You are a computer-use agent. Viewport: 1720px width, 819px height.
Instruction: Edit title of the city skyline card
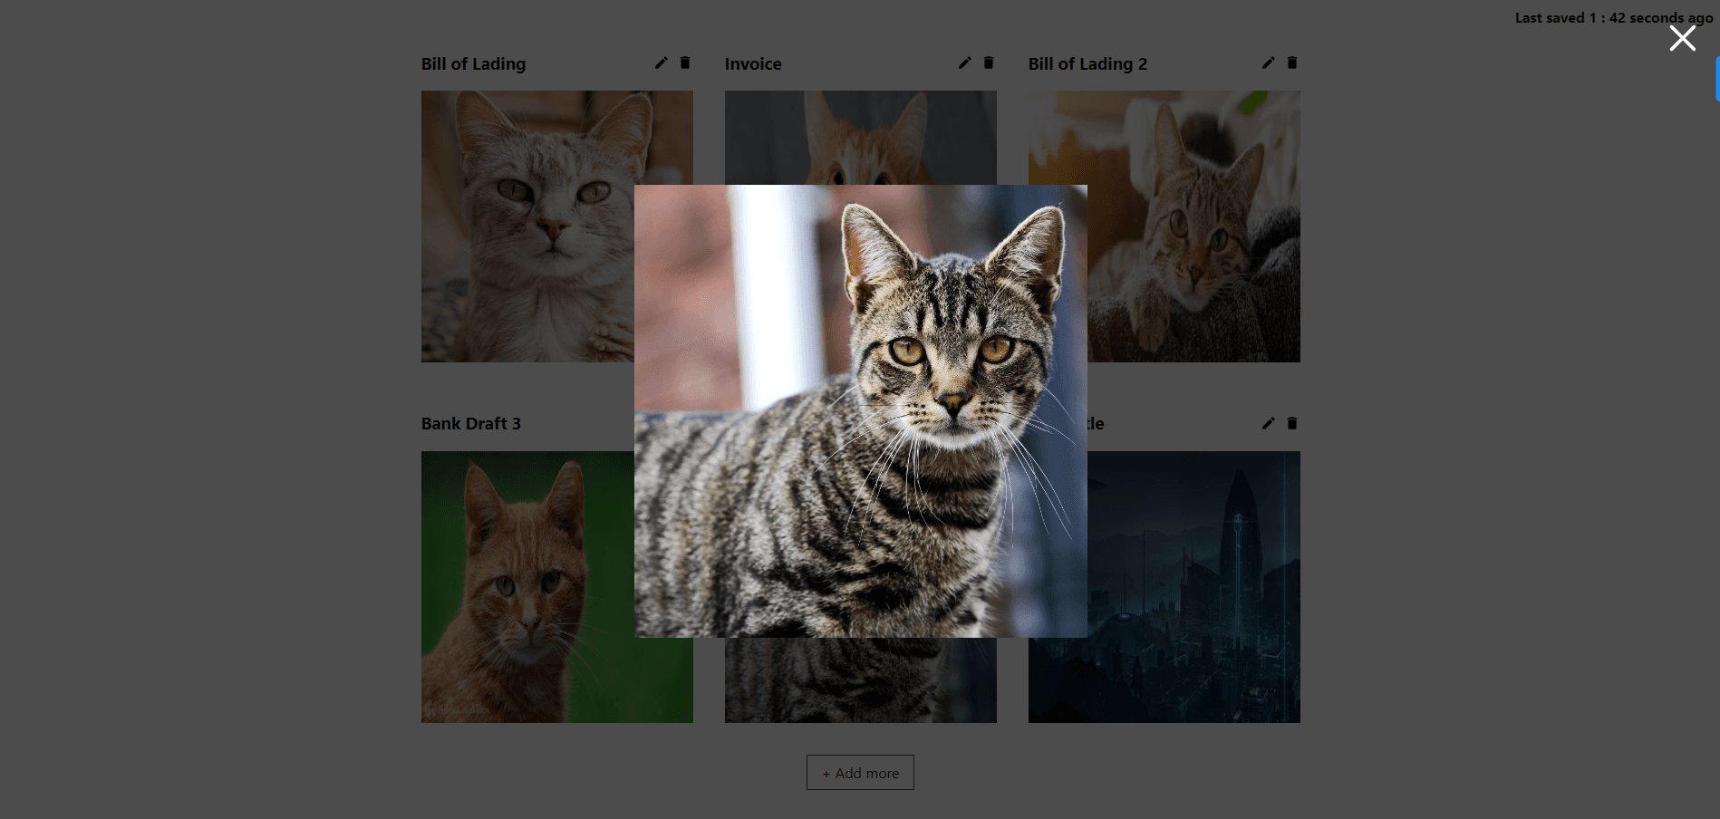pos(1269,423)
